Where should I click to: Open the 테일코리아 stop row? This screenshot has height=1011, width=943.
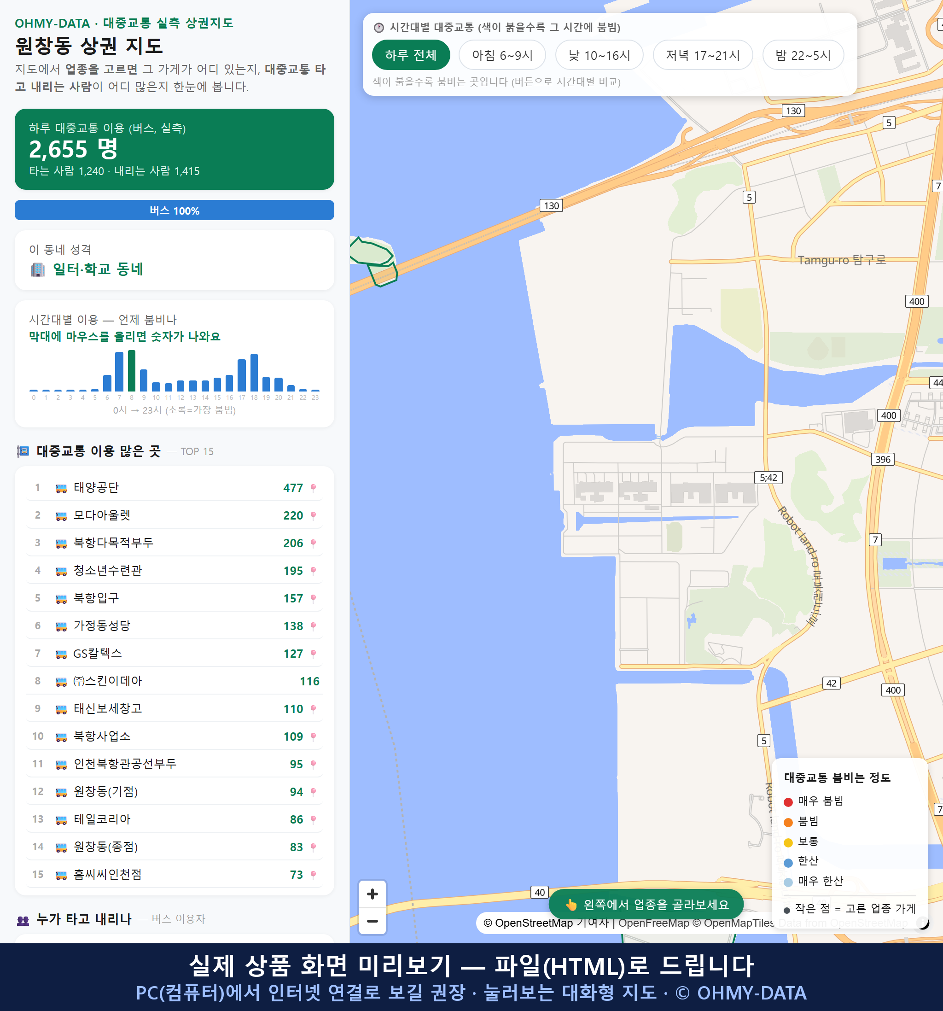tap(175, 819)
